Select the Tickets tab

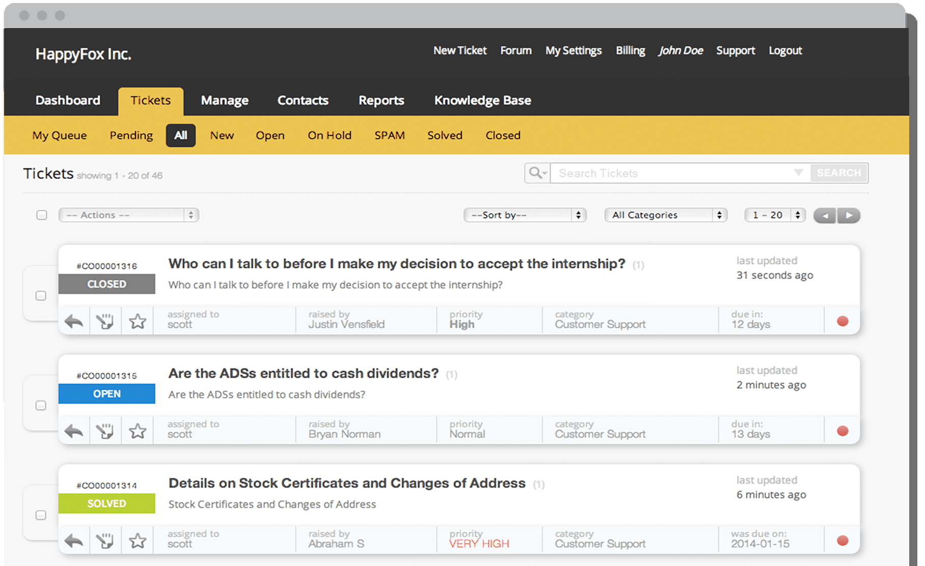coord(151,101)
